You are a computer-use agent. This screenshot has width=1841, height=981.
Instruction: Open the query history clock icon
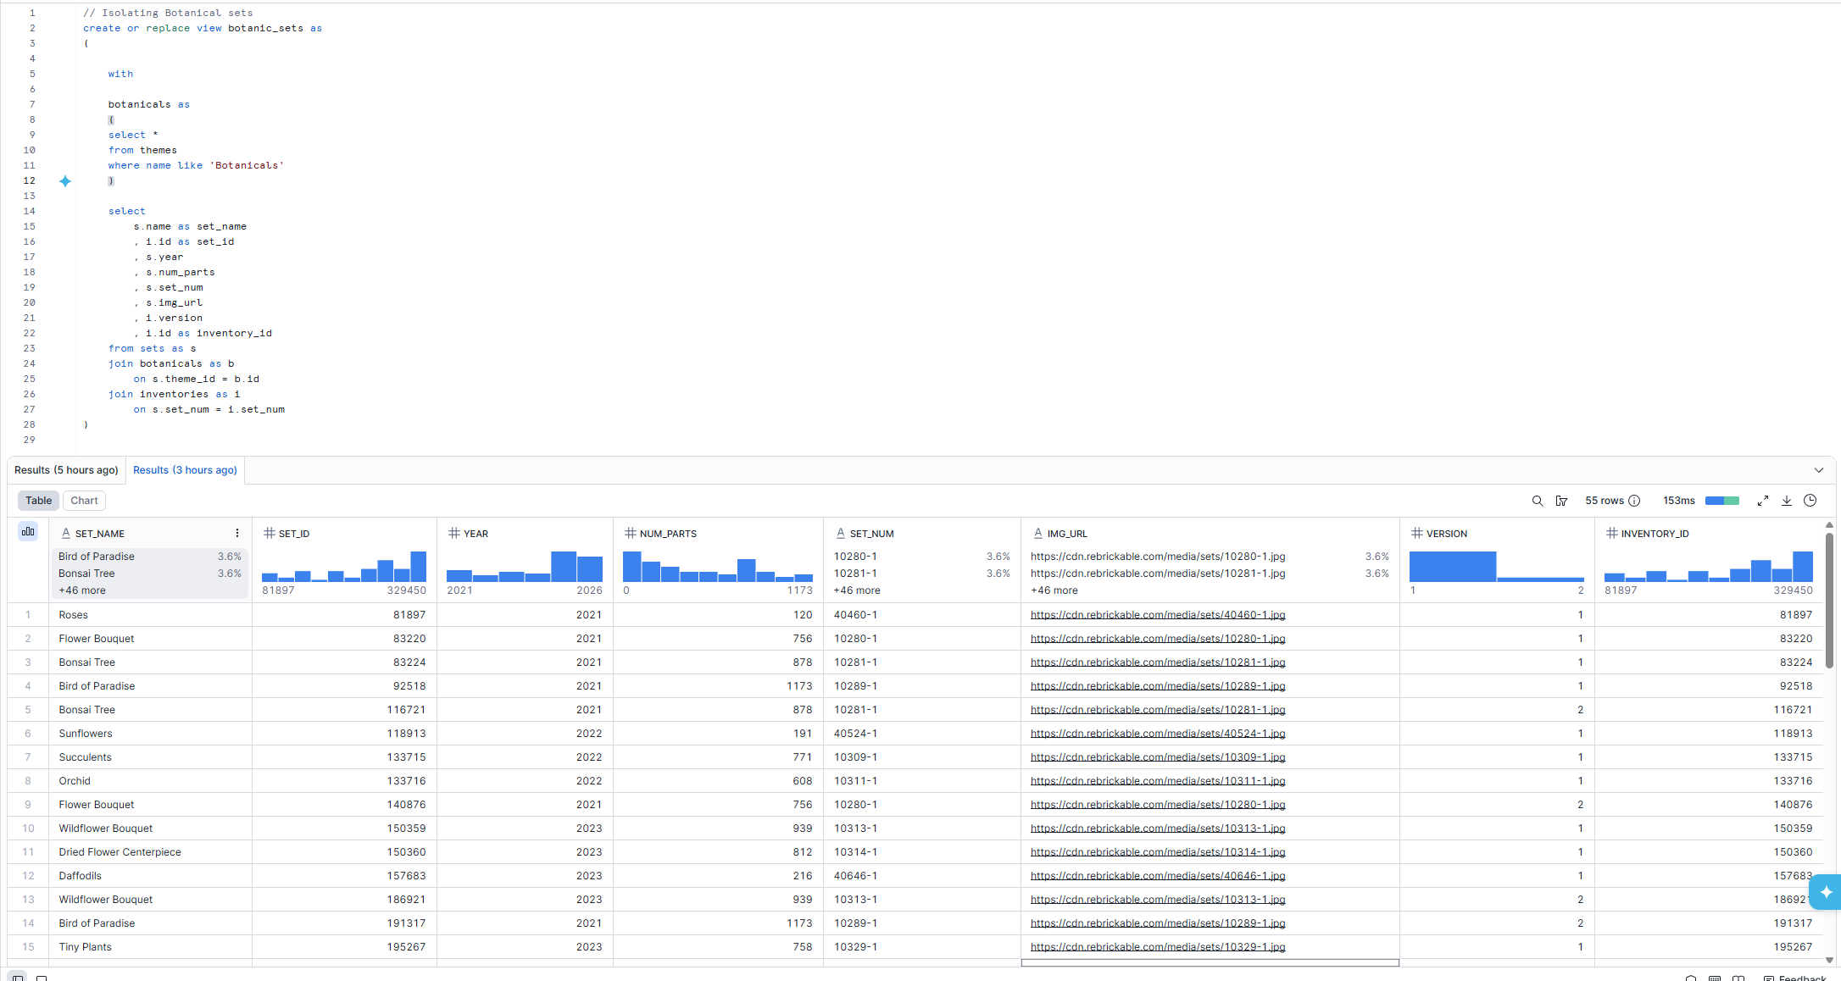tap(1810, 501)
